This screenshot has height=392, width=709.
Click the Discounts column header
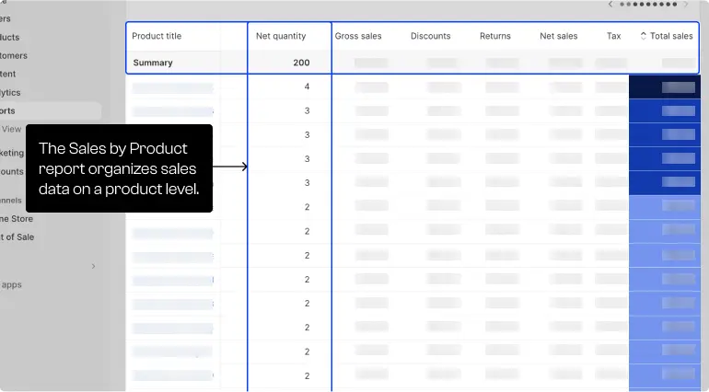pos(431,36)
